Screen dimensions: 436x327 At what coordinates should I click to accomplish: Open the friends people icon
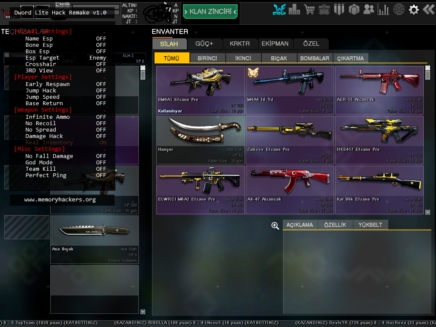(x=369, y=9)
